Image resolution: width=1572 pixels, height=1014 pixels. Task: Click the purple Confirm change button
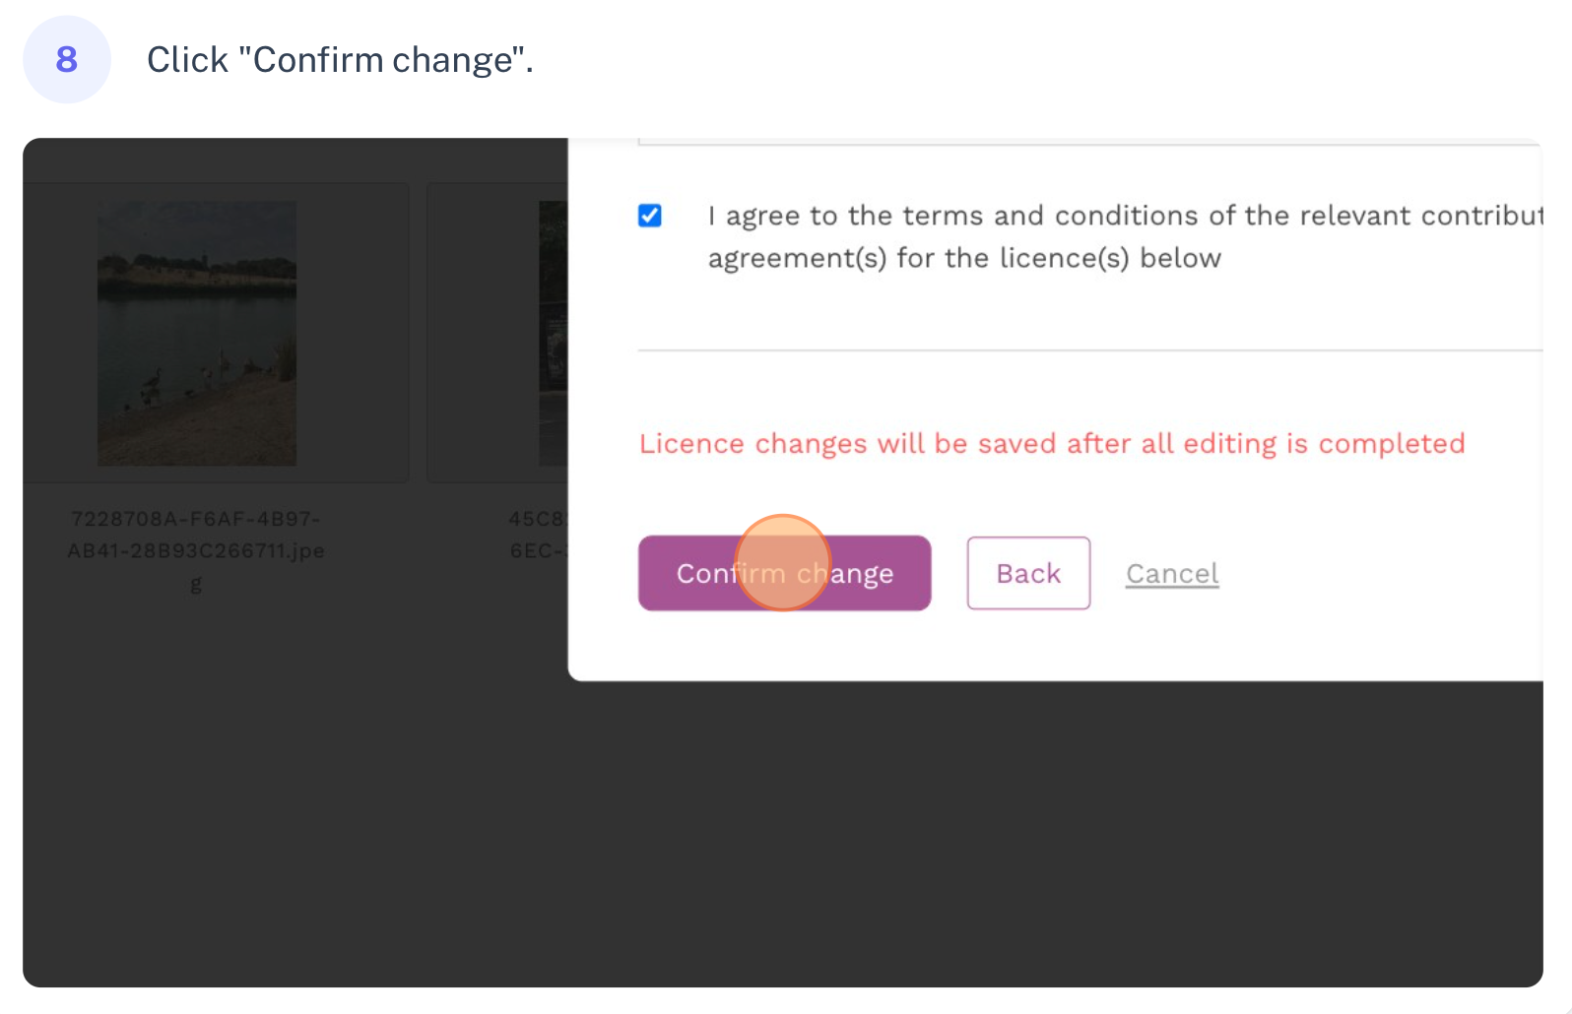pos(784,573)
